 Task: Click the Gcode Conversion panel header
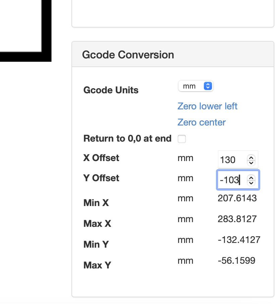(x=128, y=55)
